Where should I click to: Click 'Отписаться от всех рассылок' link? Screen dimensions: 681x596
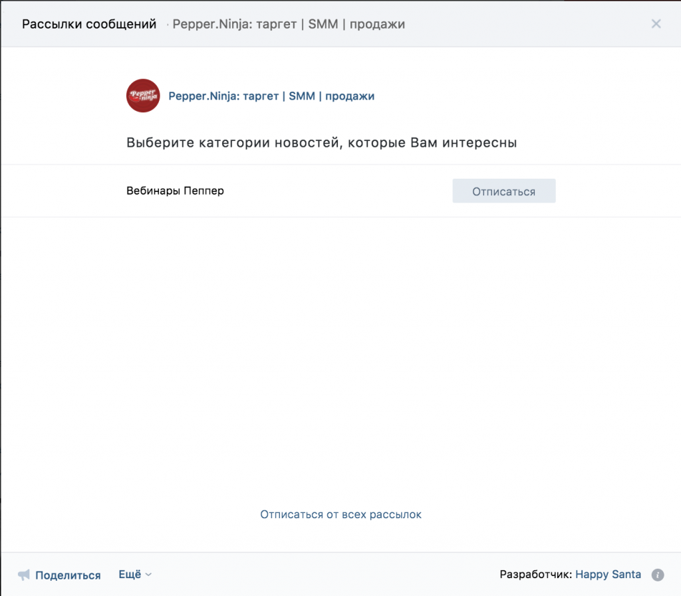[x=340, y=514]
